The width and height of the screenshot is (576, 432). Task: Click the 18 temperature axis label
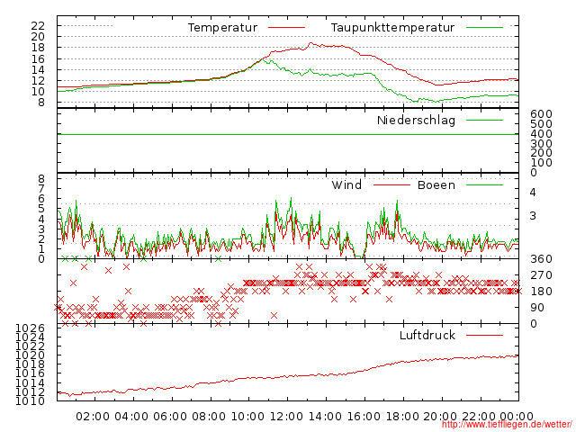point(38,48)
